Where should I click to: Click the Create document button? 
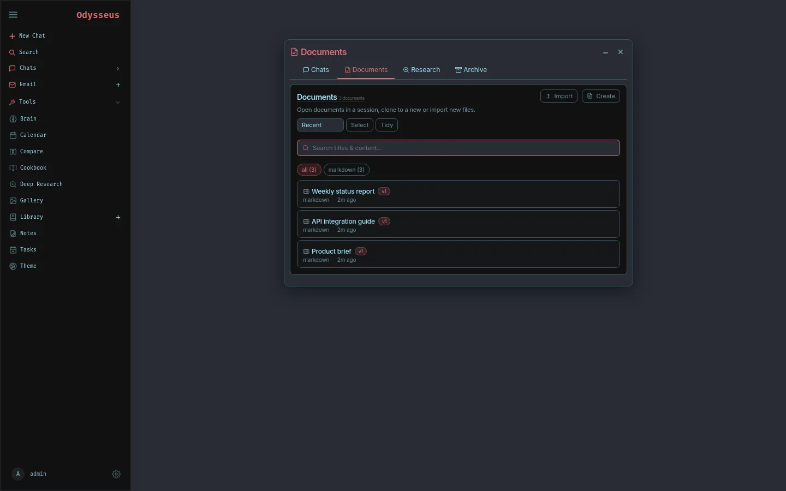point(601,96)
